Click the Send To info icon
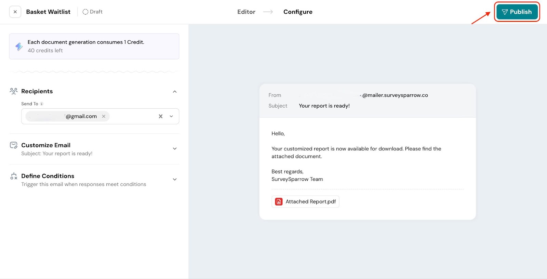The height and width of the screenshot is (279, 547). (x=42, y=104)
